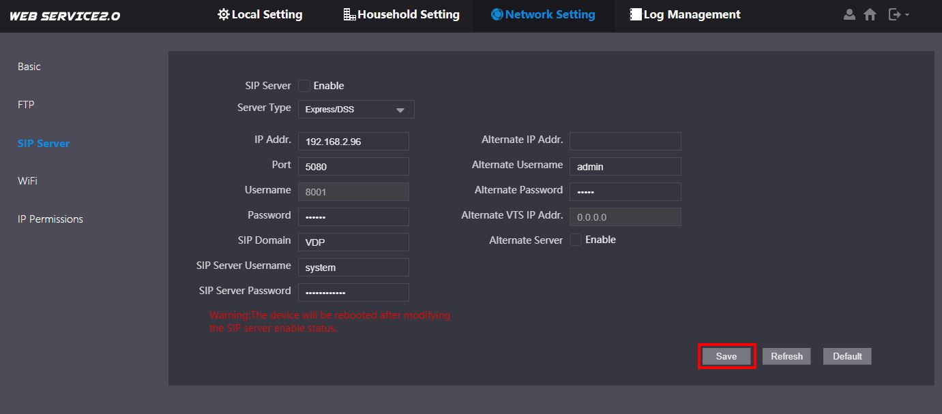Click the Log Management list icon
942x414 pixels.
(x=636, y=14)
